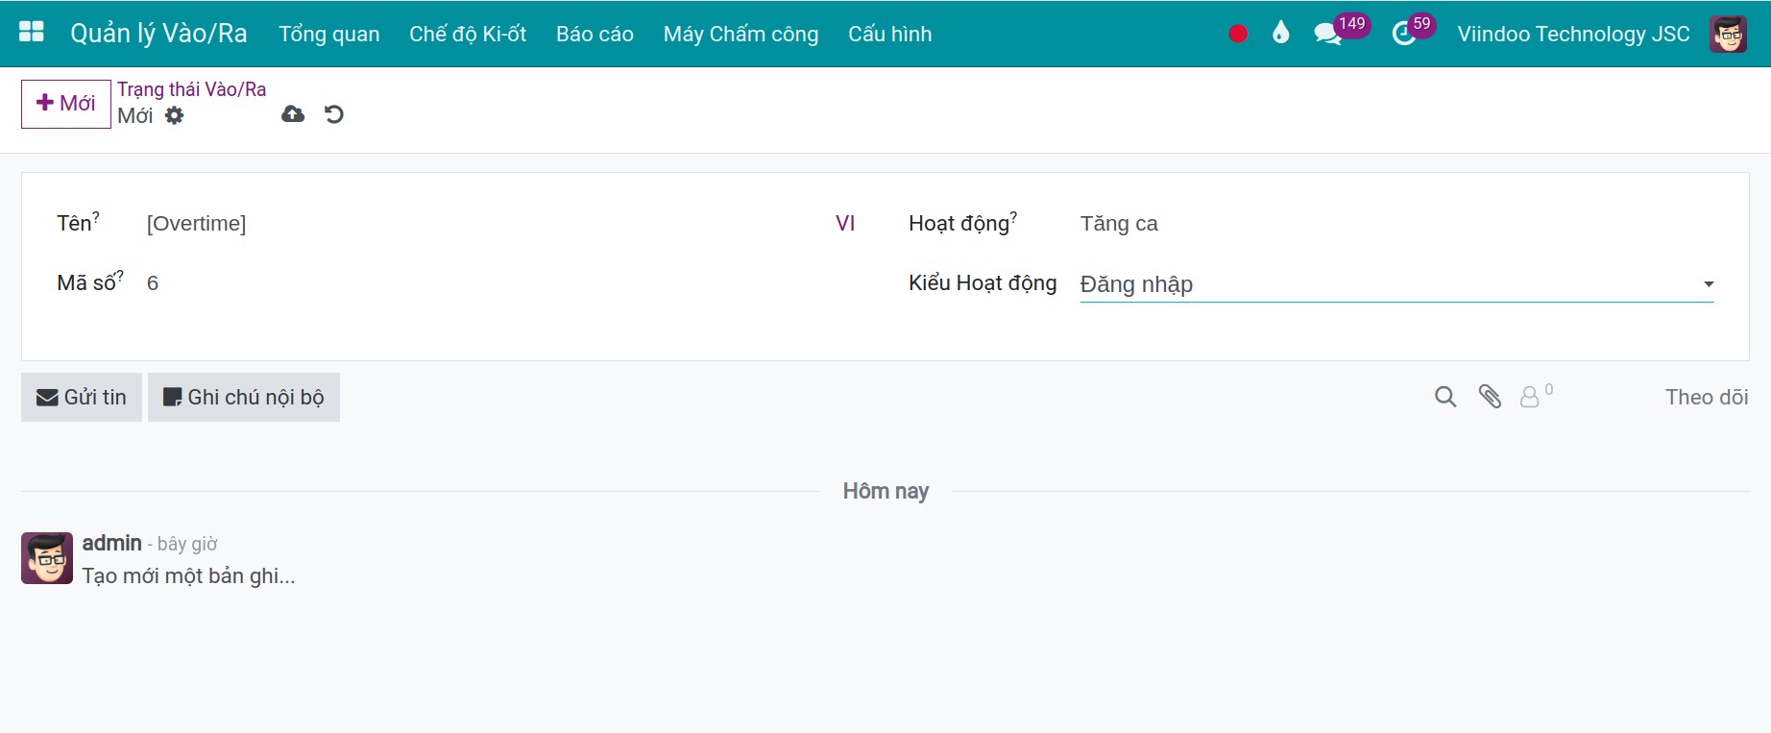Viewport: 1771px width, 733px height.
Task: Open the Chế độ Ki-ốt menu
Action: (468, 34)
